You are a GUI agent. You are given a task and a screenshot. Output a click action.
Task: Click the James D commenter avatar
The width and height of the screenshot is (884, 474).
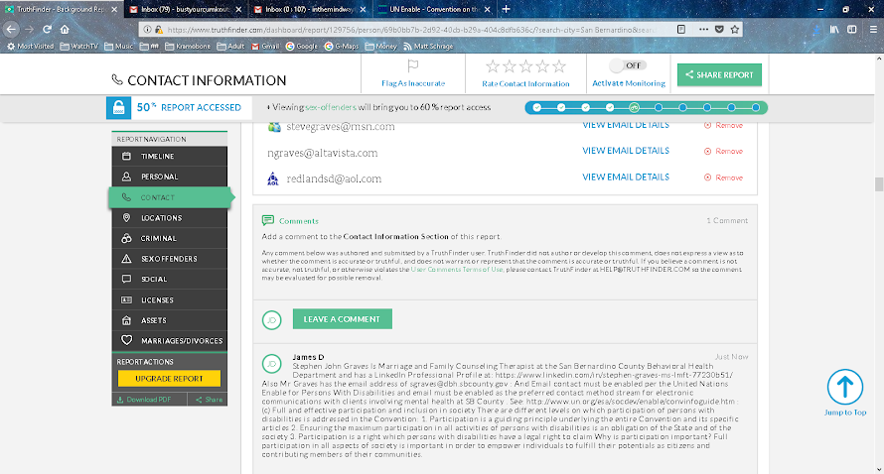click(272, 364)
